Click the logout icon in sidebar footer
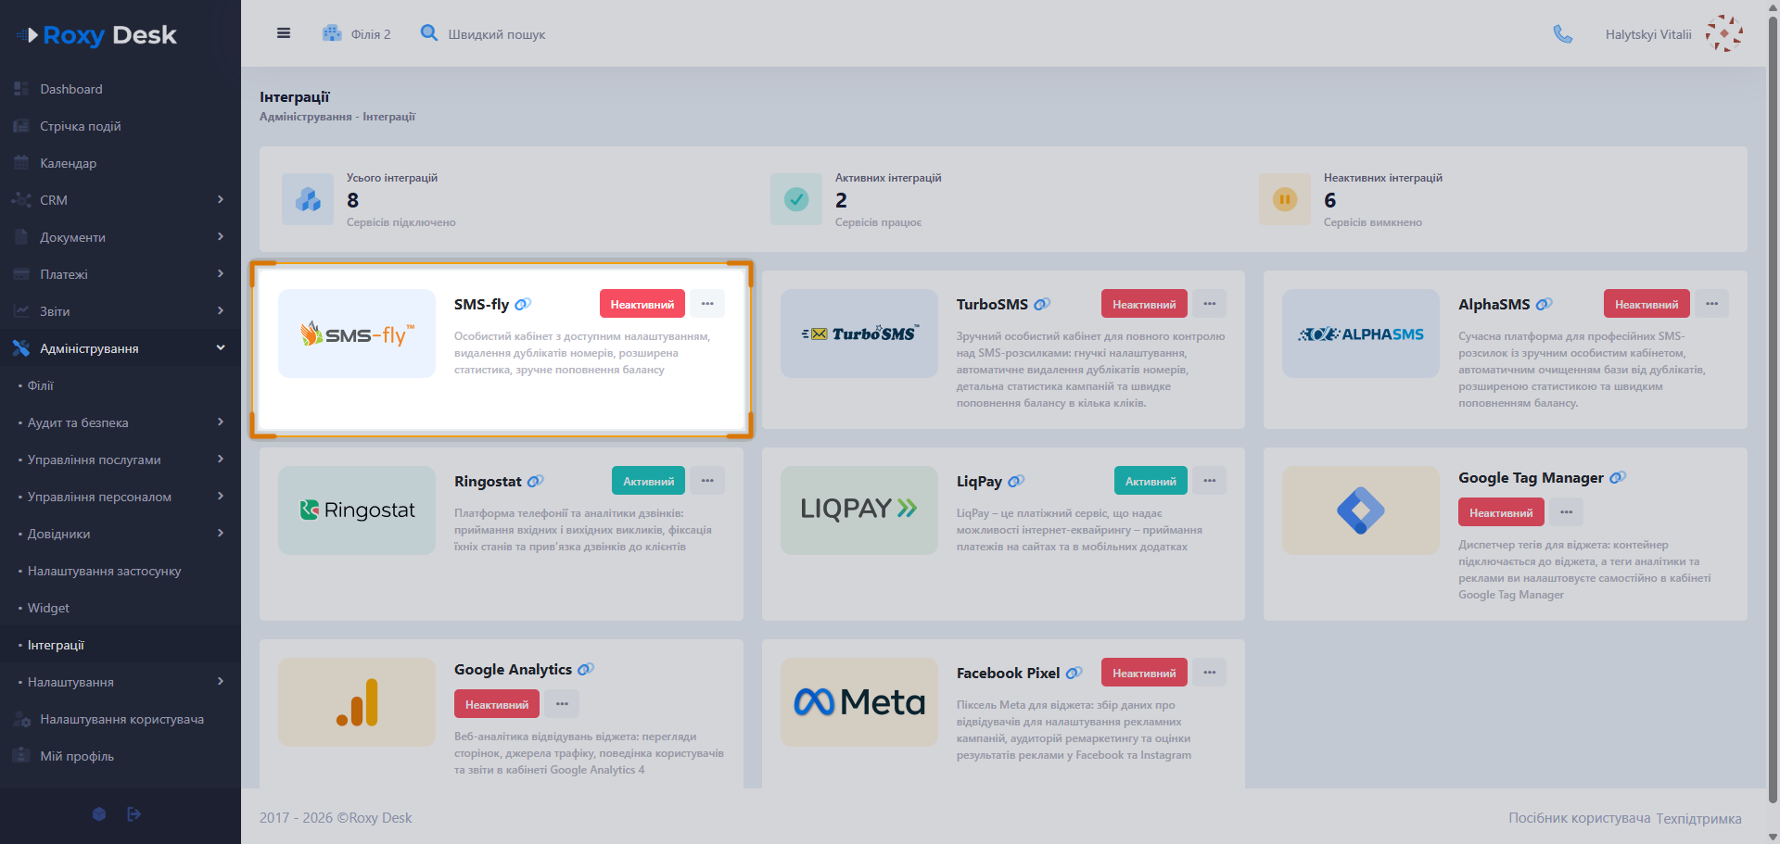Viewport: 1780px width, 844px height. [133, 814]
